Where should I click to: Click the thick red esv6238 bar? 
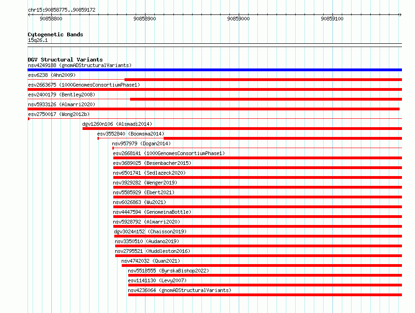[x=263, y=80]
